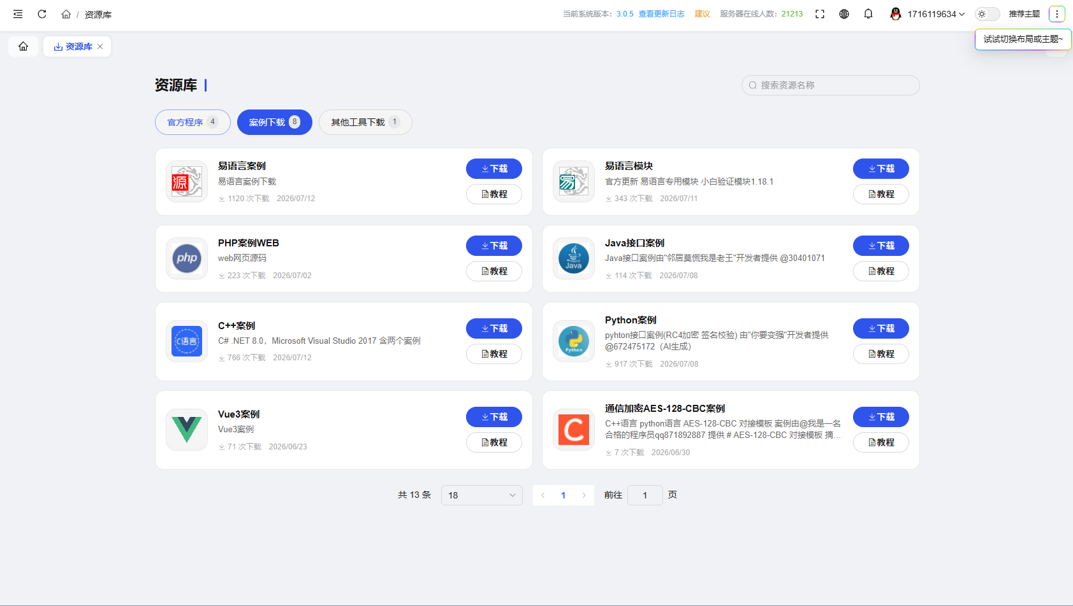
Task: Click the Java logo icon
Action: (x=574, y=258)
